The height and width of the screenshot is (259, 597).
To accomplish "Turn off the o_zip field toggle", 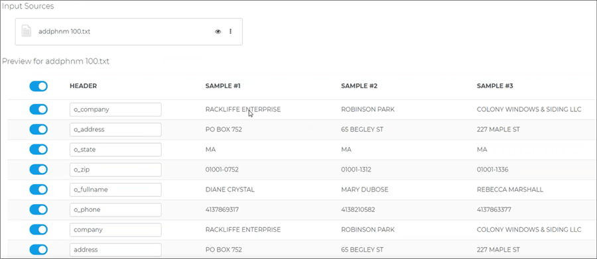I will point(38,169).
